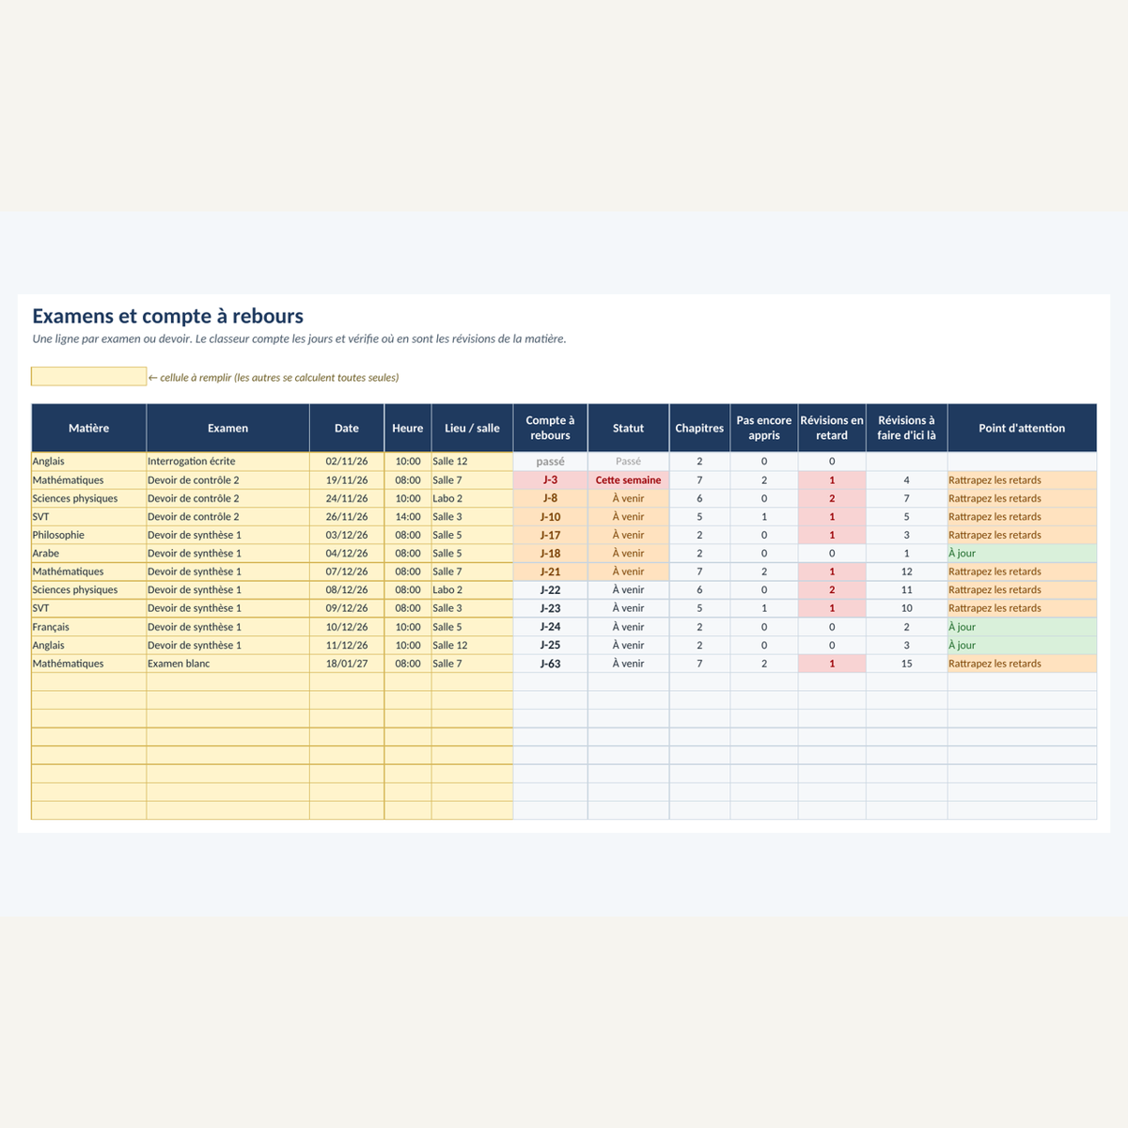This screenshot has width=1128, height=1128.
Task: Select the 'J-8' countdown cell
Action: pyautogui.click(x=550, y=498)
